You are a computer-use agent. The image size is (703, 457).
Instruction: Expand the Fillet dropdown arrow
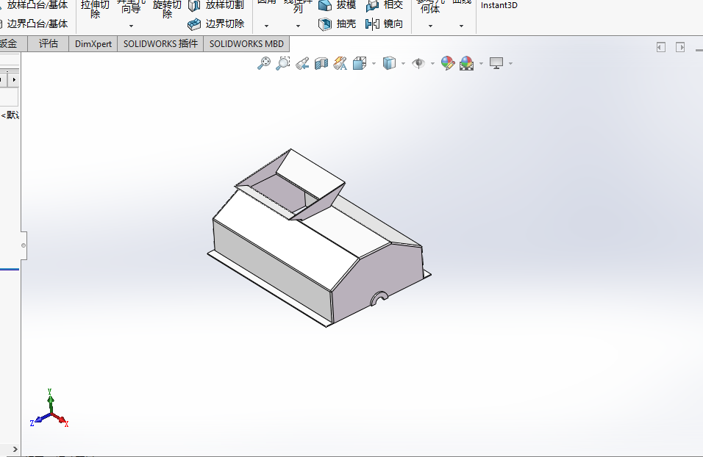(266, 26)
